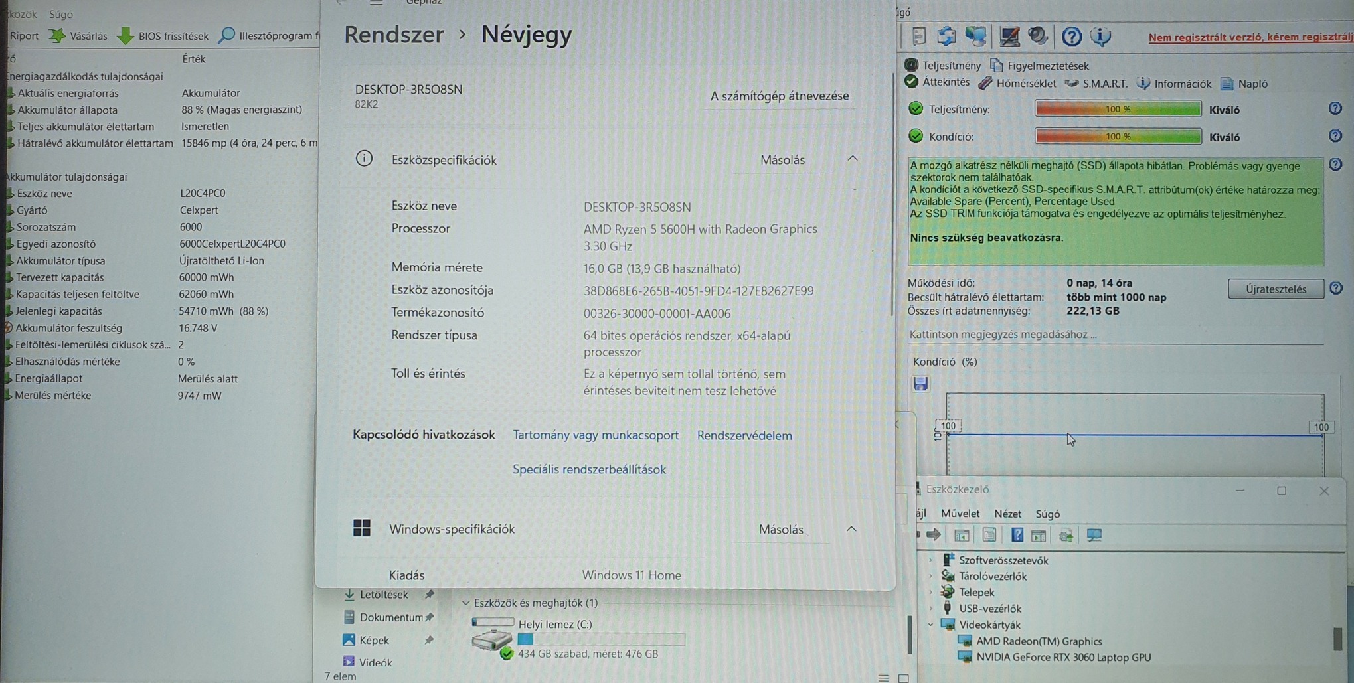This screenshot has width=1354, height=683.
Task: Collapse the Videokártyák node in Device Manager
Action: tap(930, 625)
